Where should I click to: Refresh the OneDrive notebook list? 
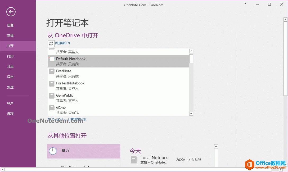(51, 43)
